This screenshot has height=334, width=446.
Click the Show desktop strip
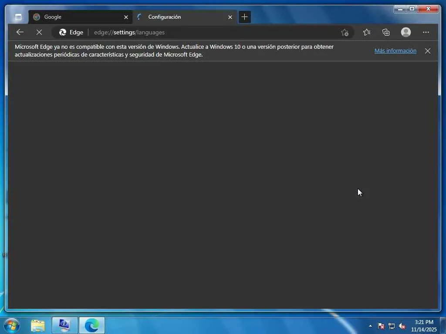(x=443, y=325)
